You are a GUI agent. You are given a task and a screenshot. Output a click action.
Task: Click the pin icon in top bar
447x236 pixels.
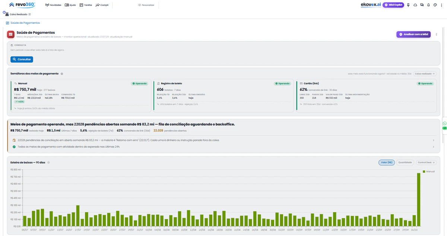click(408, 5)
